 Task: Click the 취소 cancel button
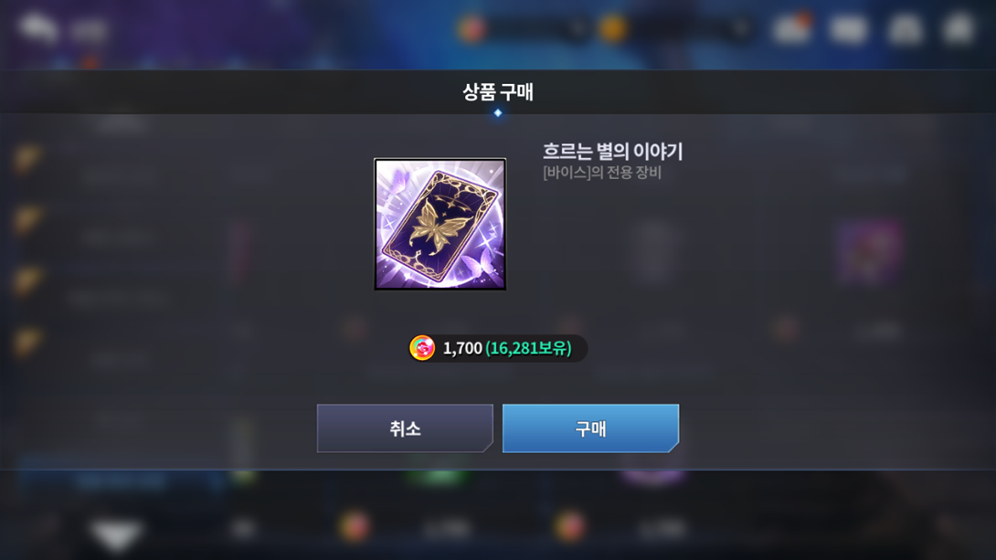(405, 428)
